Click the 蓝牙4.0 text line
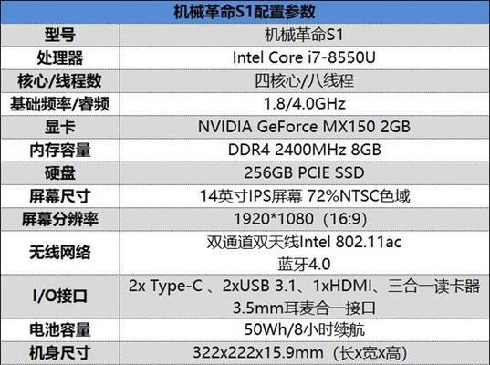 click(305, 265)
